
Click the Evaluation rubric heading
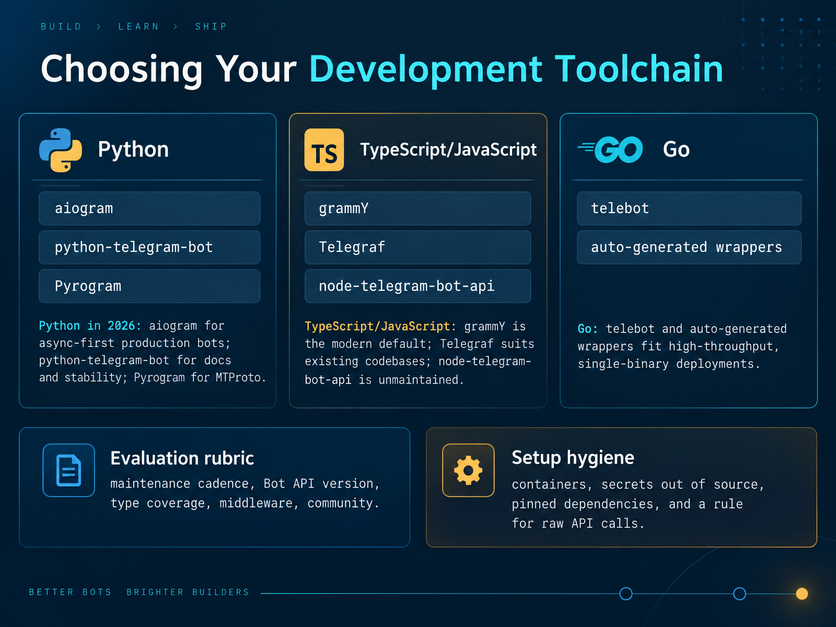coord(182,458)
